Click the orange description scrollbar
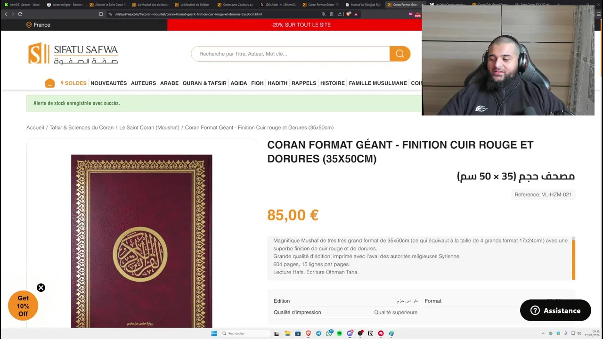 tap(573, 258)
